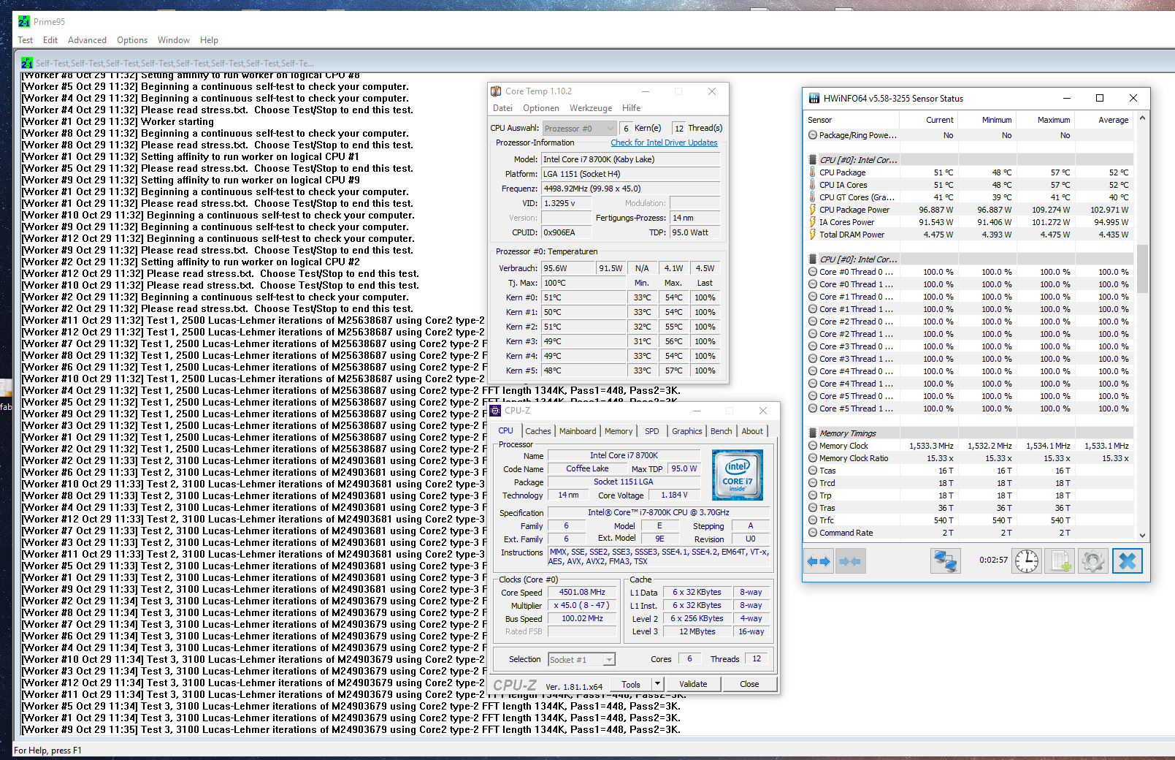1175x760 pixels.
Task: Click the round icon beside Trfc
Action: pyautogui.click(x=813, y=520)
